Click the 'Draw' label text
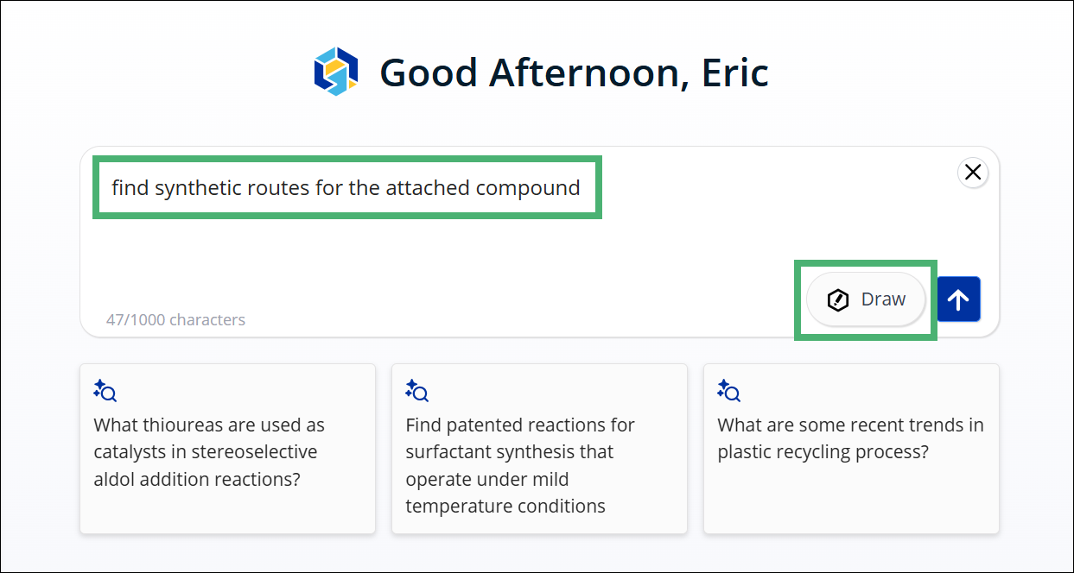This screenshot has width=1074, height=573. point(883,299)
